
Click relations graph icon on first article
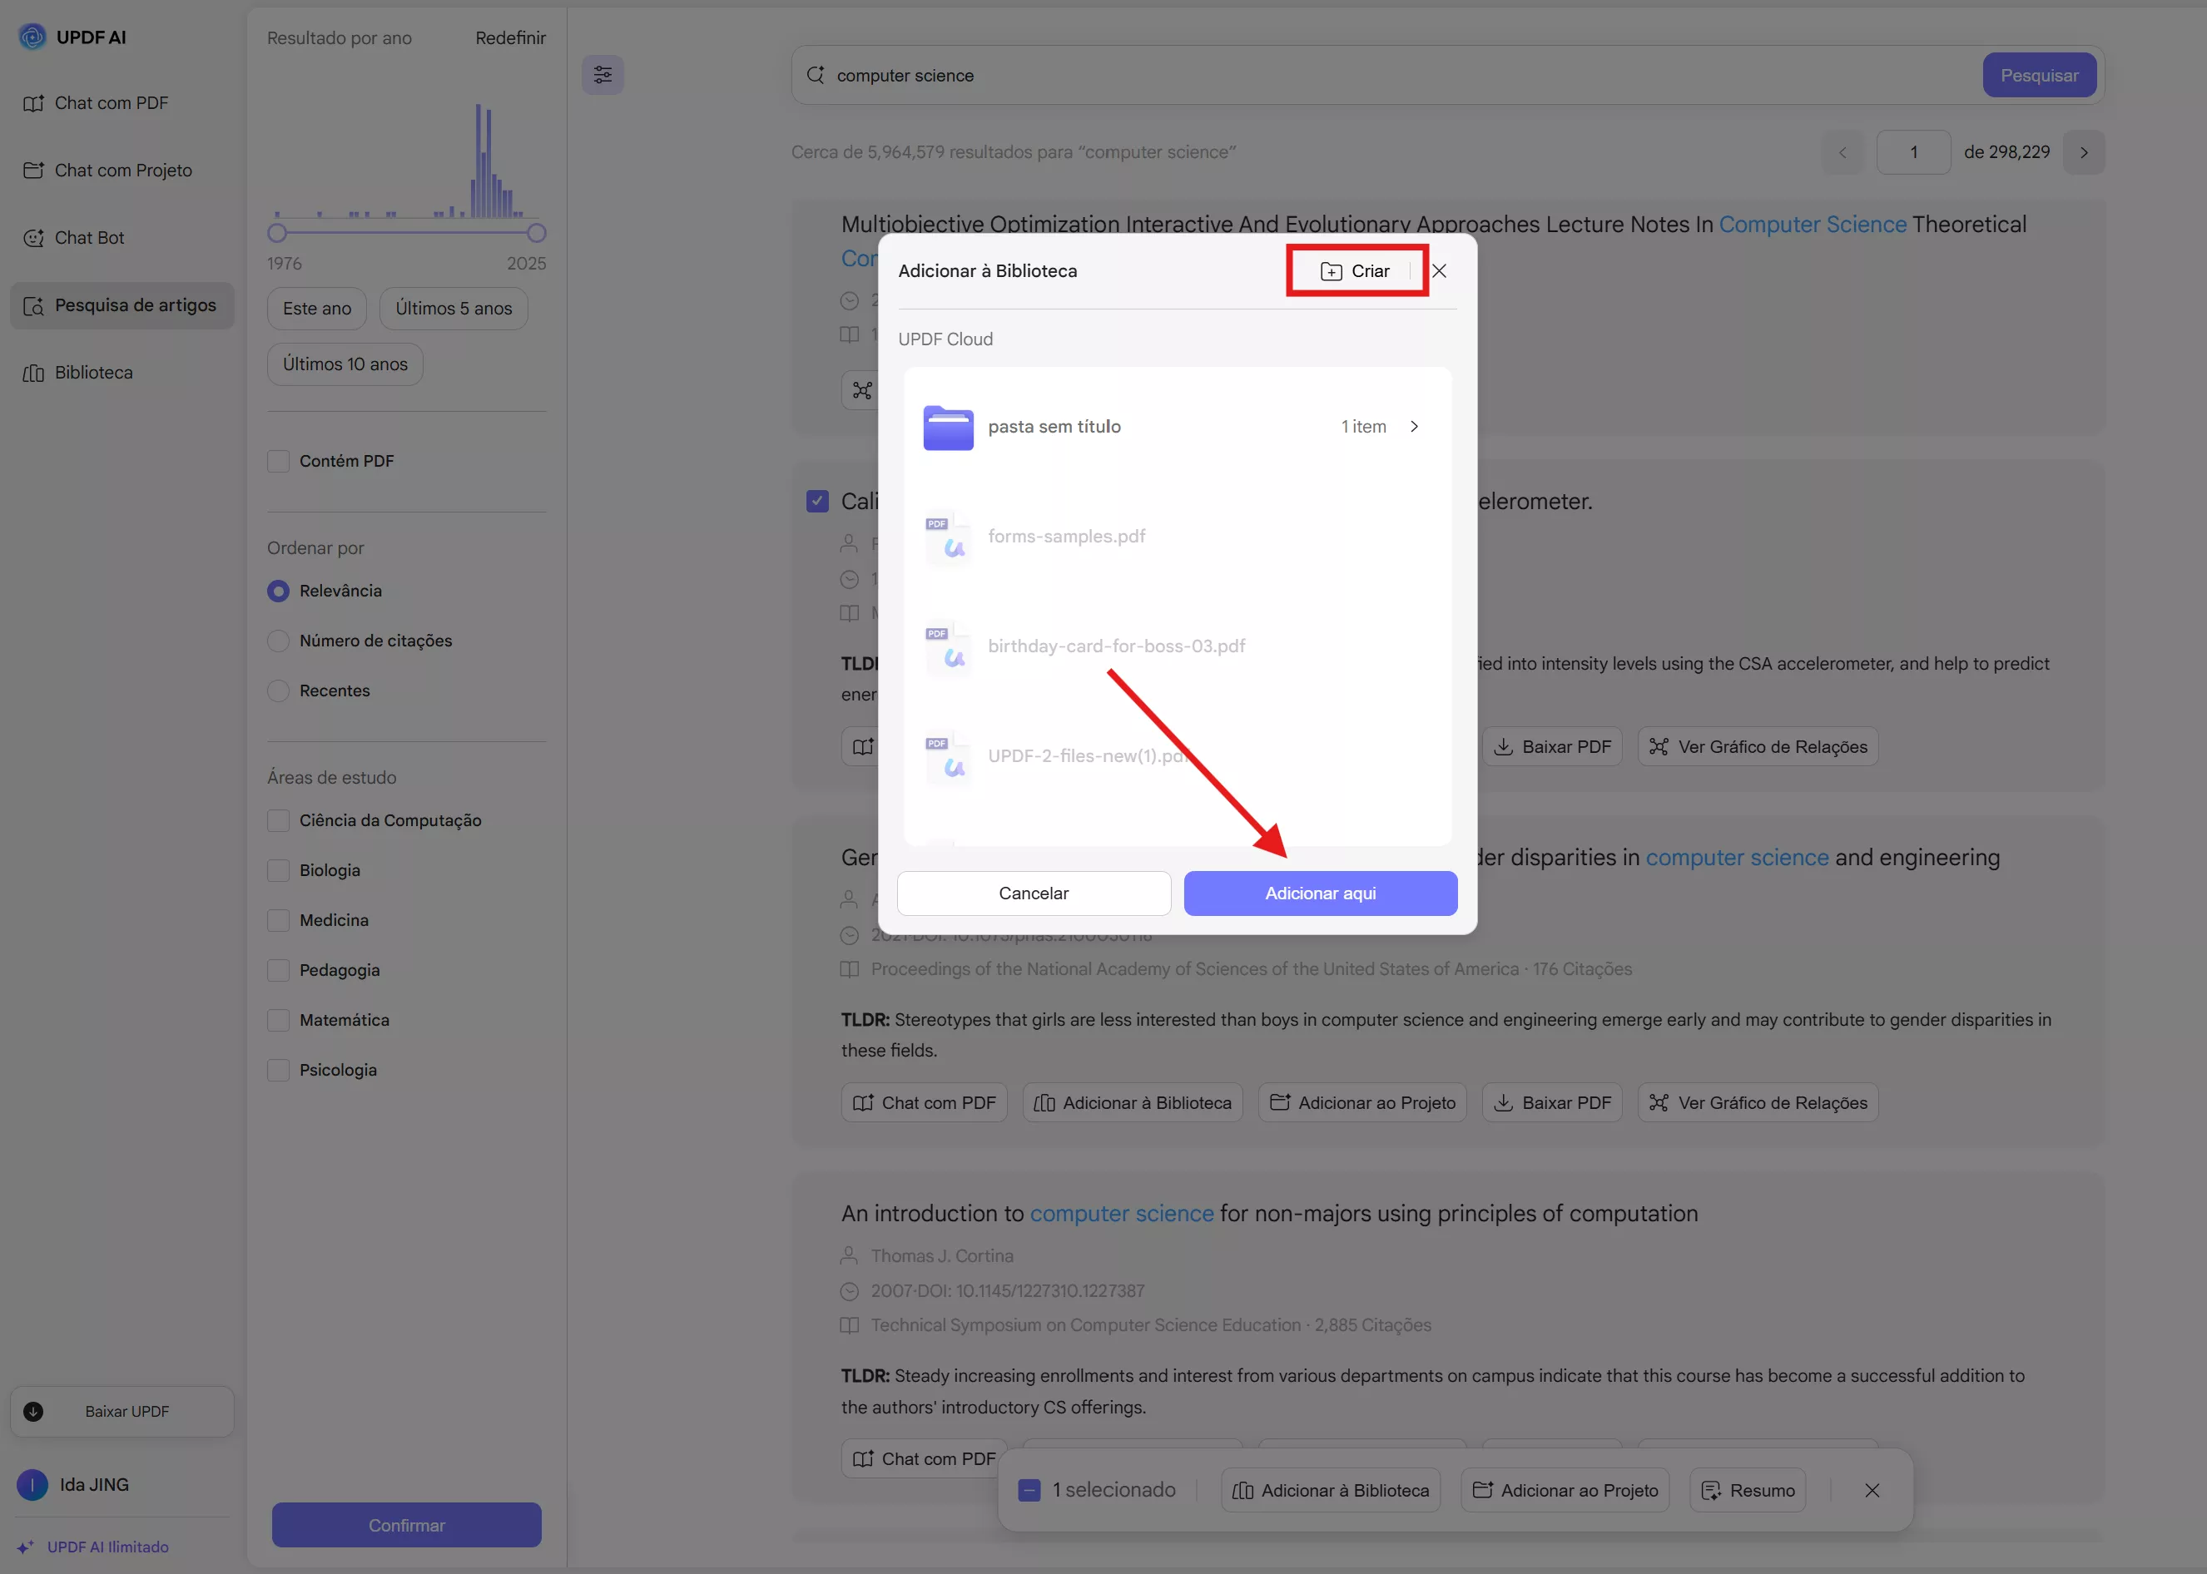point(861,389)
